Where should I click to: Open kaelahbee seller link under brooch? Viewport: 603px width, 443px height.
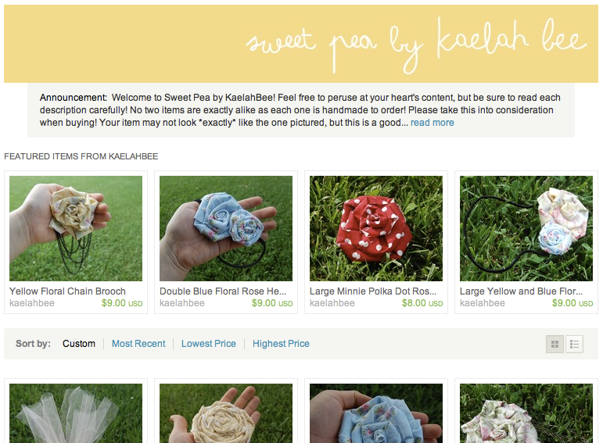pyautogui.click(x=32, y=303)
